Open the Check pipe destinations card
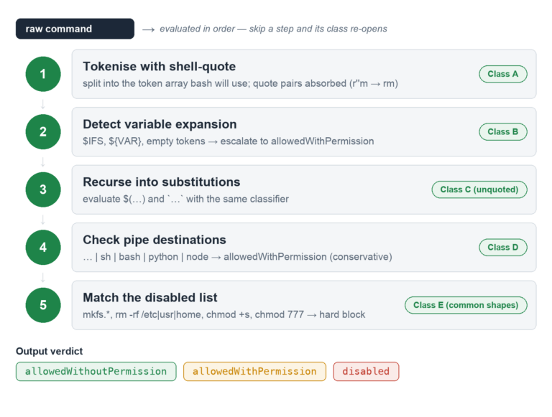The width and height of the screenshot is (552, 417). pos(304,247)
